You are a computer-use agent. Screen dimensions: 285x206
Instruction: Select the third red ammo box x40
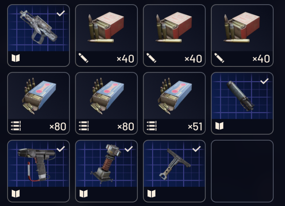242,36
